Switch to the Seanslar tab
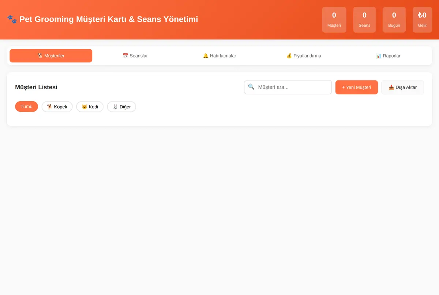The image size is (439, 295). tap(135, 56)
